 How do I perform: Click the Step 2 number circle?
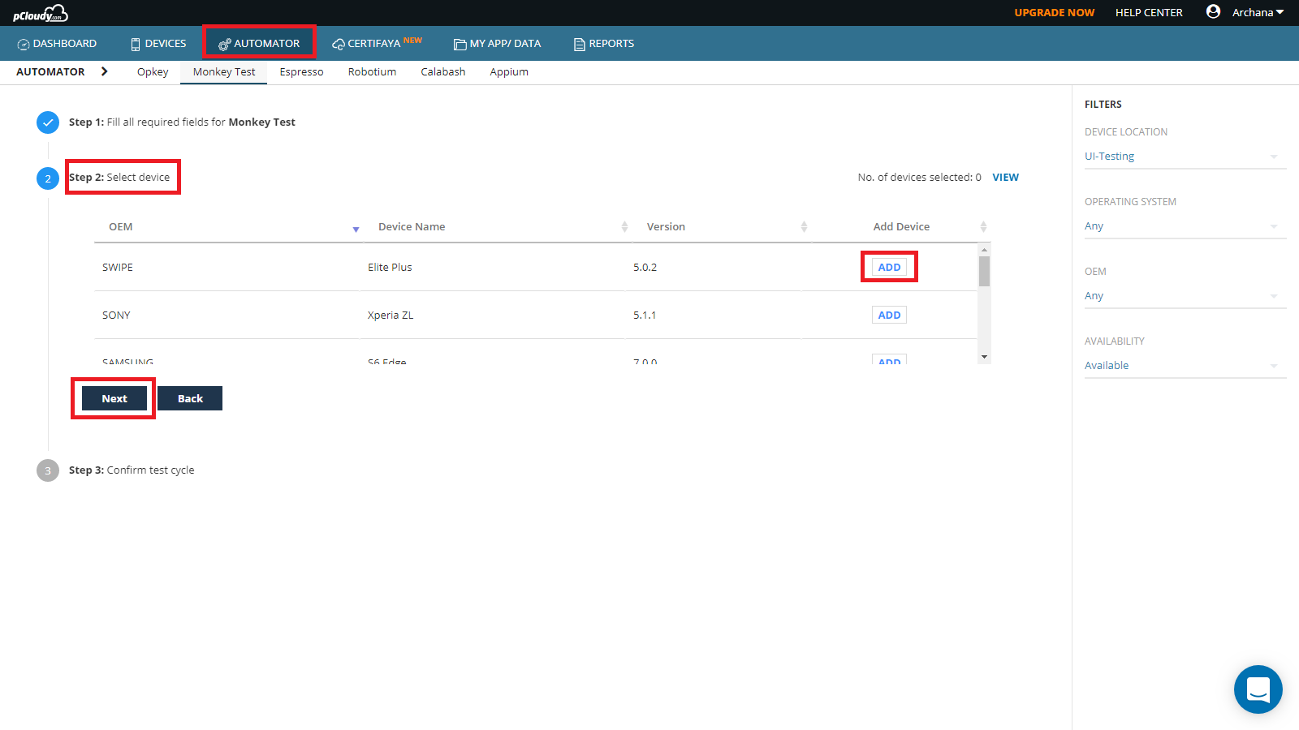[48, 178]
